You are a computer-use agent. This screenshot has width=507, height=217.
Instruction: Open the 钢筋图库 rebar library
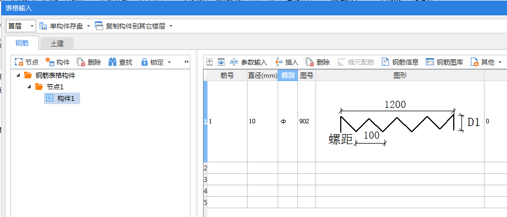(444, 62)
